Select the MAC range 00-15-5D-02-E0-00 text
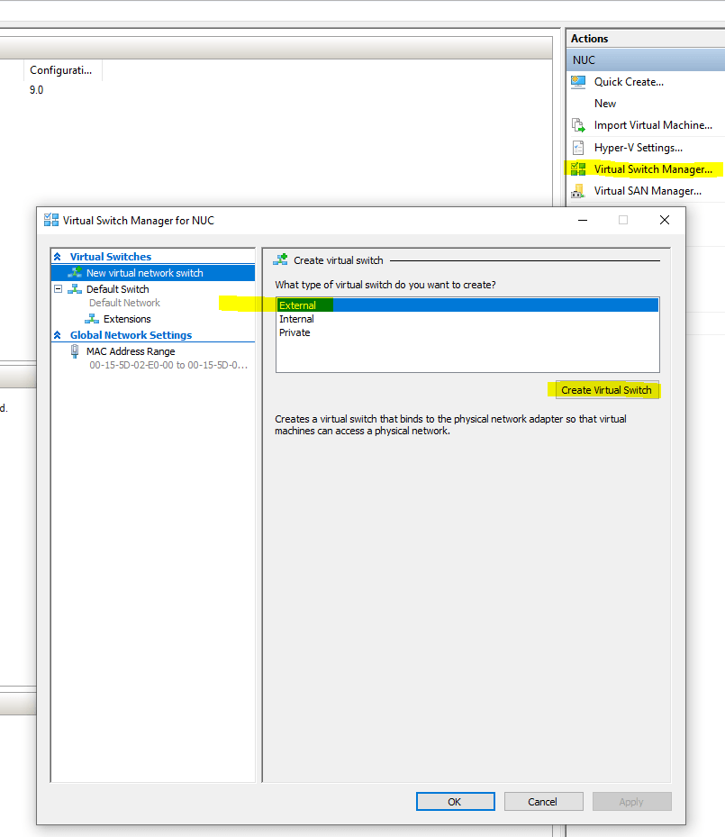The width and height of the screenshot is (725, 837). point(168,365)
